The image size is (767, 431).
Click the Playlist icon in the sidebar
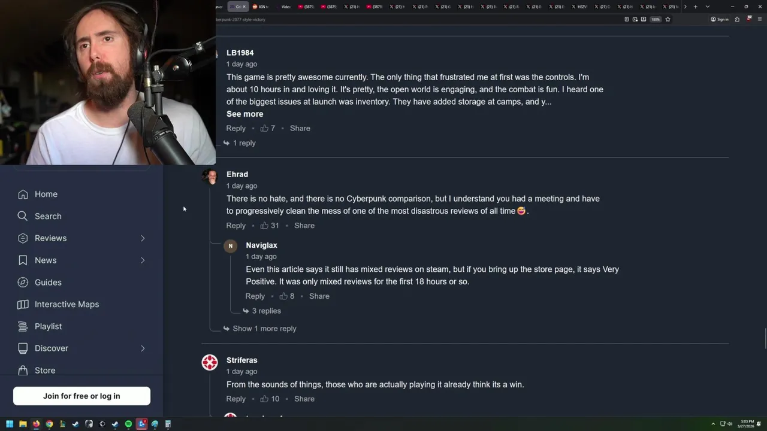tap(23, 326)
